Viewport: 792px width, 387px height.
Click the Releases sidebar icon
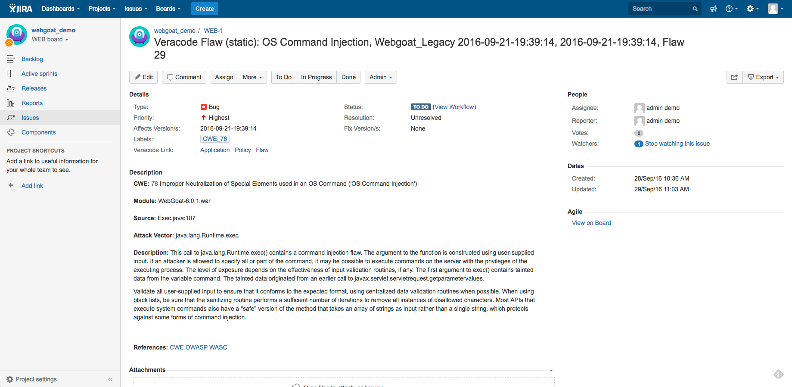11,88
